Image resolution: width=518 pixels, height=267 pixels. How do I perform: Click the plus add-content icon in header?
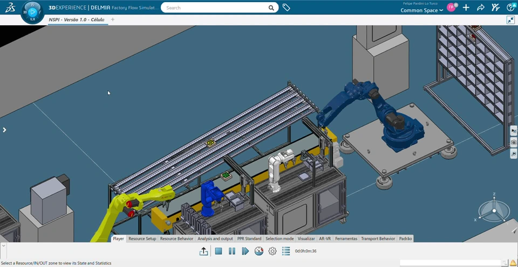(466, 8)
